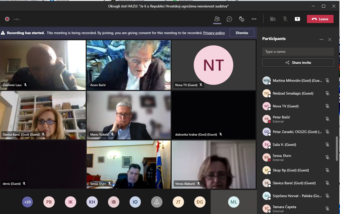Unmute the microphone in meeting toolbar

285,19
